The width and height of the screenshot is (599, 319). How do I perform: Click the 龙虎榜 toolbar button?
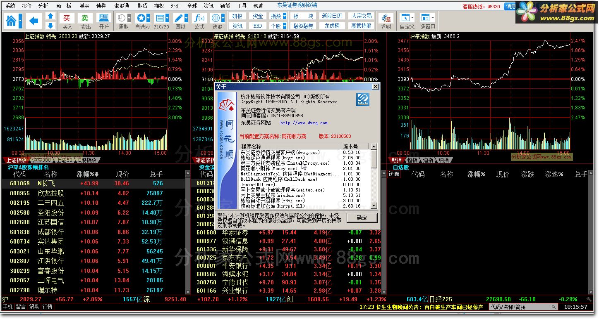tap(332, 26)
